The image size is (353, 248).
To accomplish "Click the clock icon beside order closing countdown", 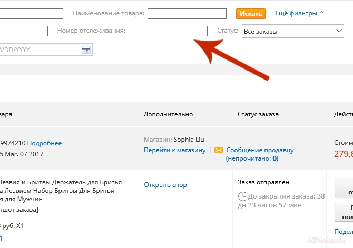I will 242,196.
